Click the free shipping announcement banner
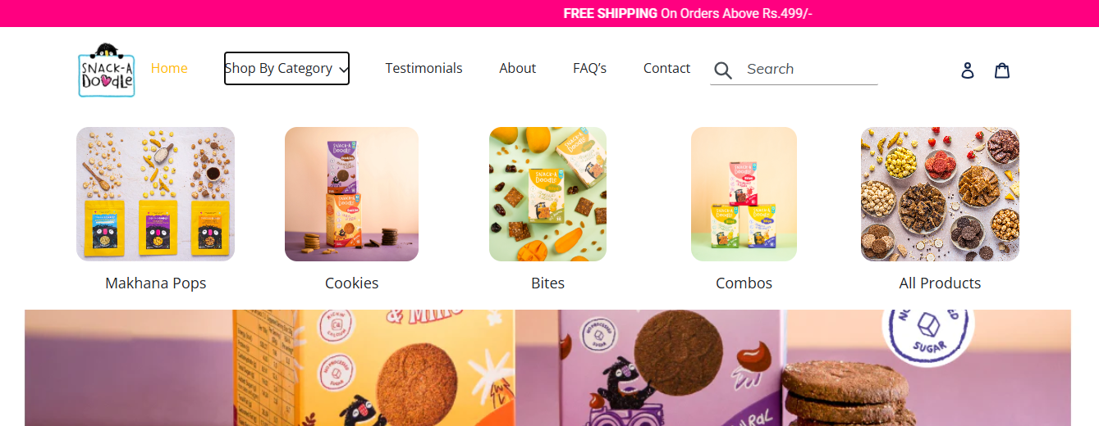The width and height of the screenshot is (1099, 426). click(549, 13)
